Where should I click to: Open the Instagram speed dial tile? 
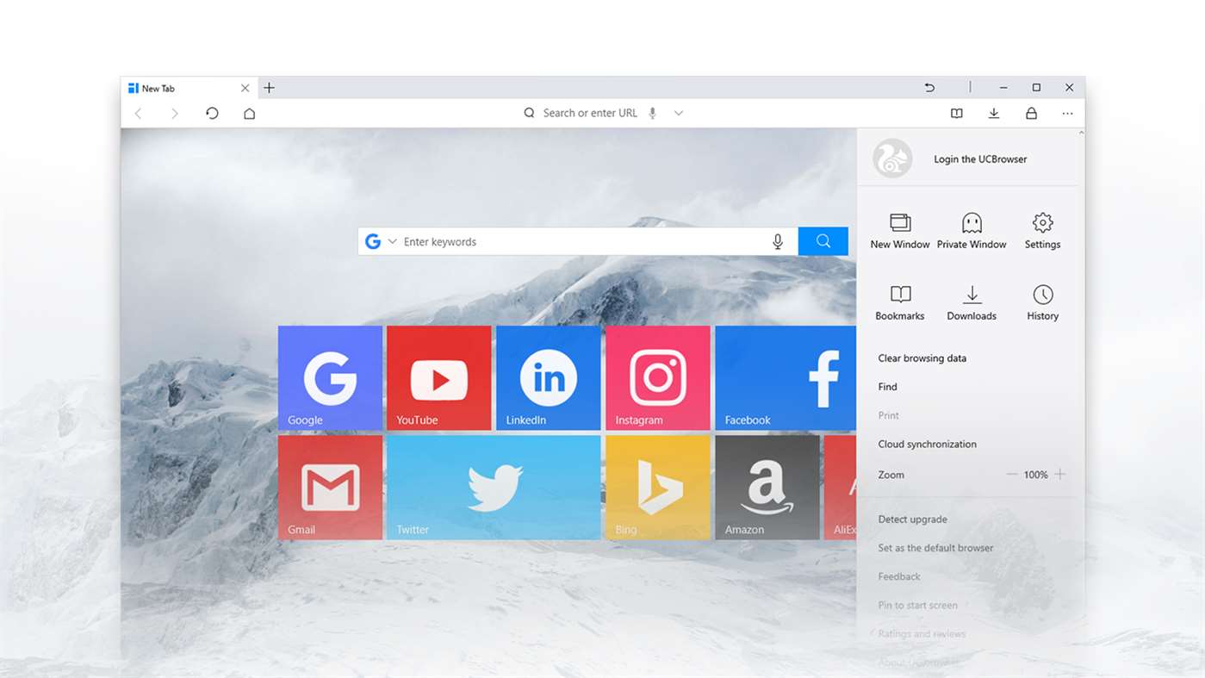(x=658, y=377)
